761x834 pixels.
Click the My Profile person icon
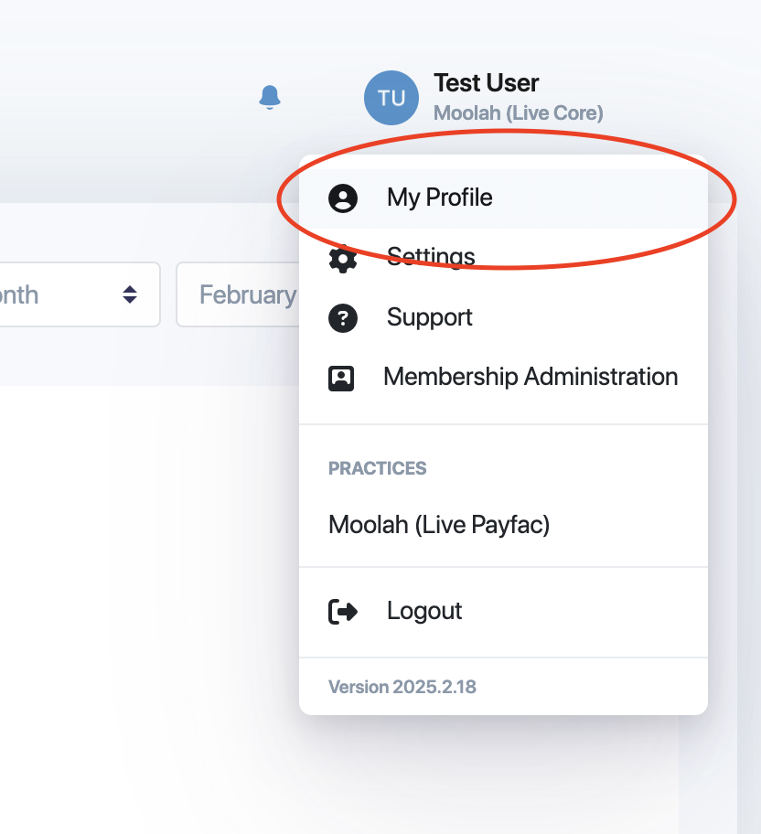343,198
